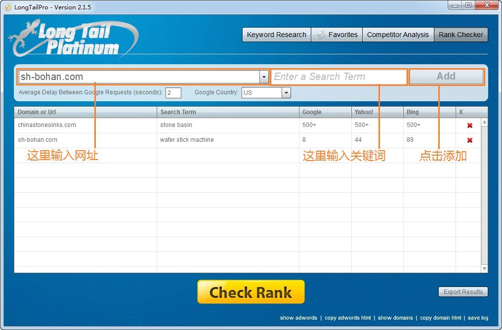This screenshot has height=330, width=502.
Task: Sort by Bing column header
Action: click(430, 112)
